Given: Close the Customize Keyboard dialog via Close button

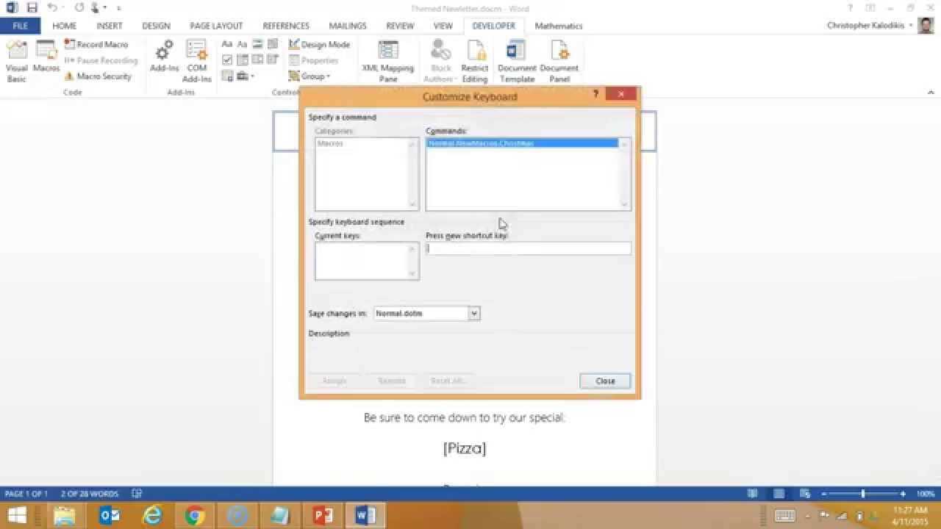Looking at the screenshot, I should pos(605,381).
